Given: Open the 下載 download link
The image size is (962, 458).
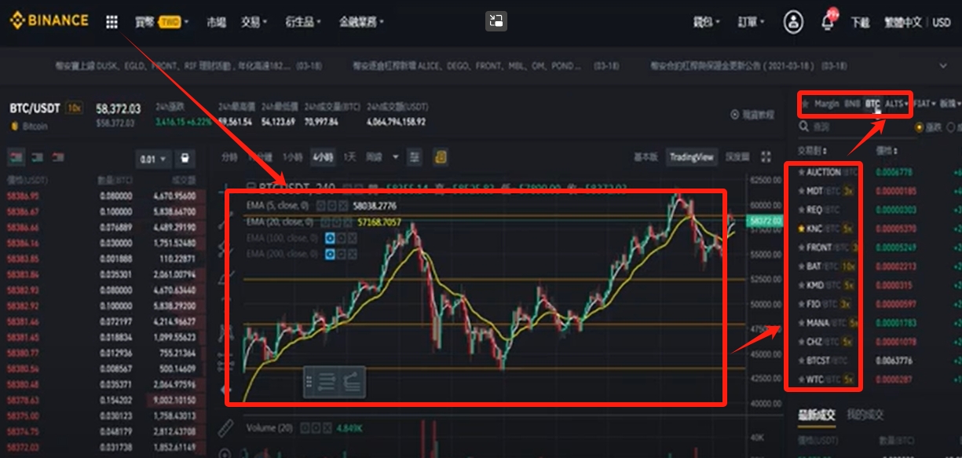Looking at the screenshot, I should pyautogui.click(x=860, y=22).
